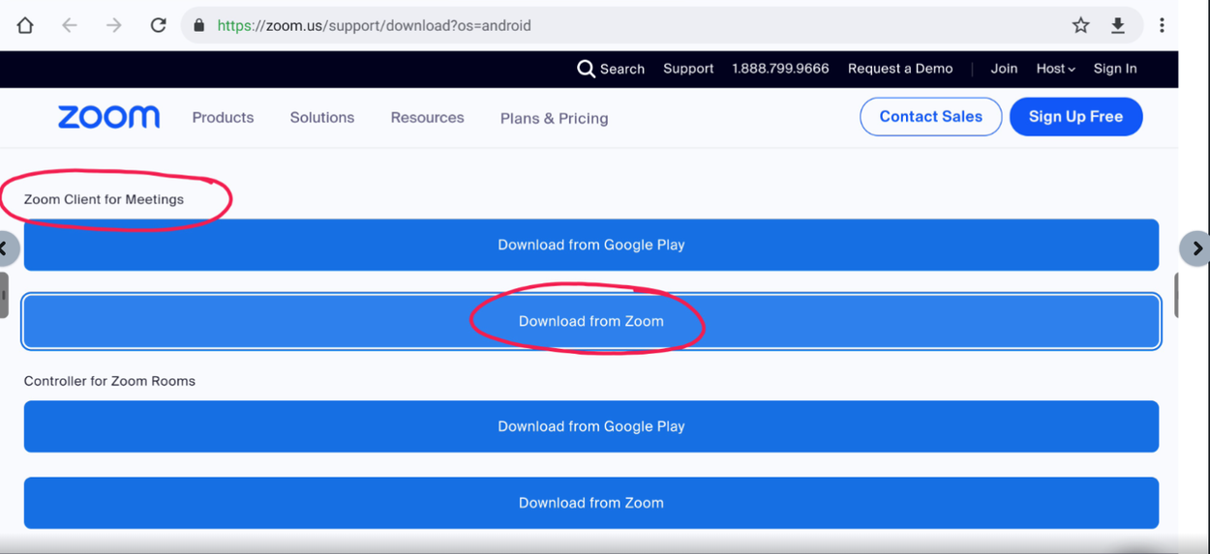
Task: Click the browser forward arrow
Action: [114, 26]
